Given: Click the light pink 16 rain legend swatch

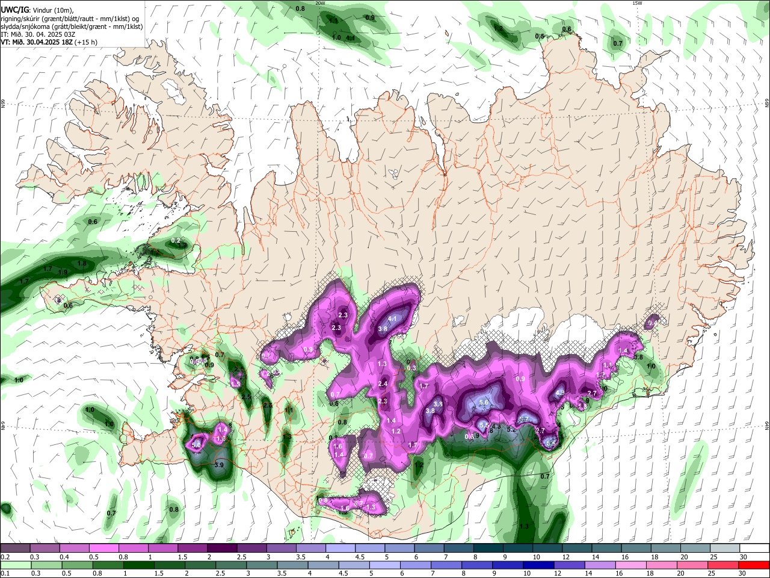Looking at the screenshot, I should pos(630,565).
